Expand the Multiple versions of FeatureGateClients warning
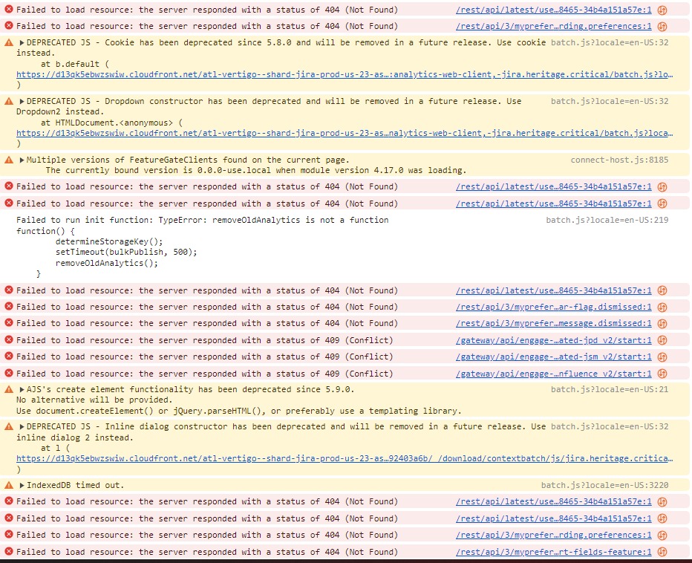Image resolution: width=692 pixels, height=563 pixels. pos(22,160)
